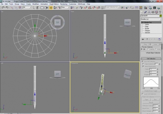Click the Unlink Selection tool
The width and height of the screenshot is (163, 114).
(16, 8)
